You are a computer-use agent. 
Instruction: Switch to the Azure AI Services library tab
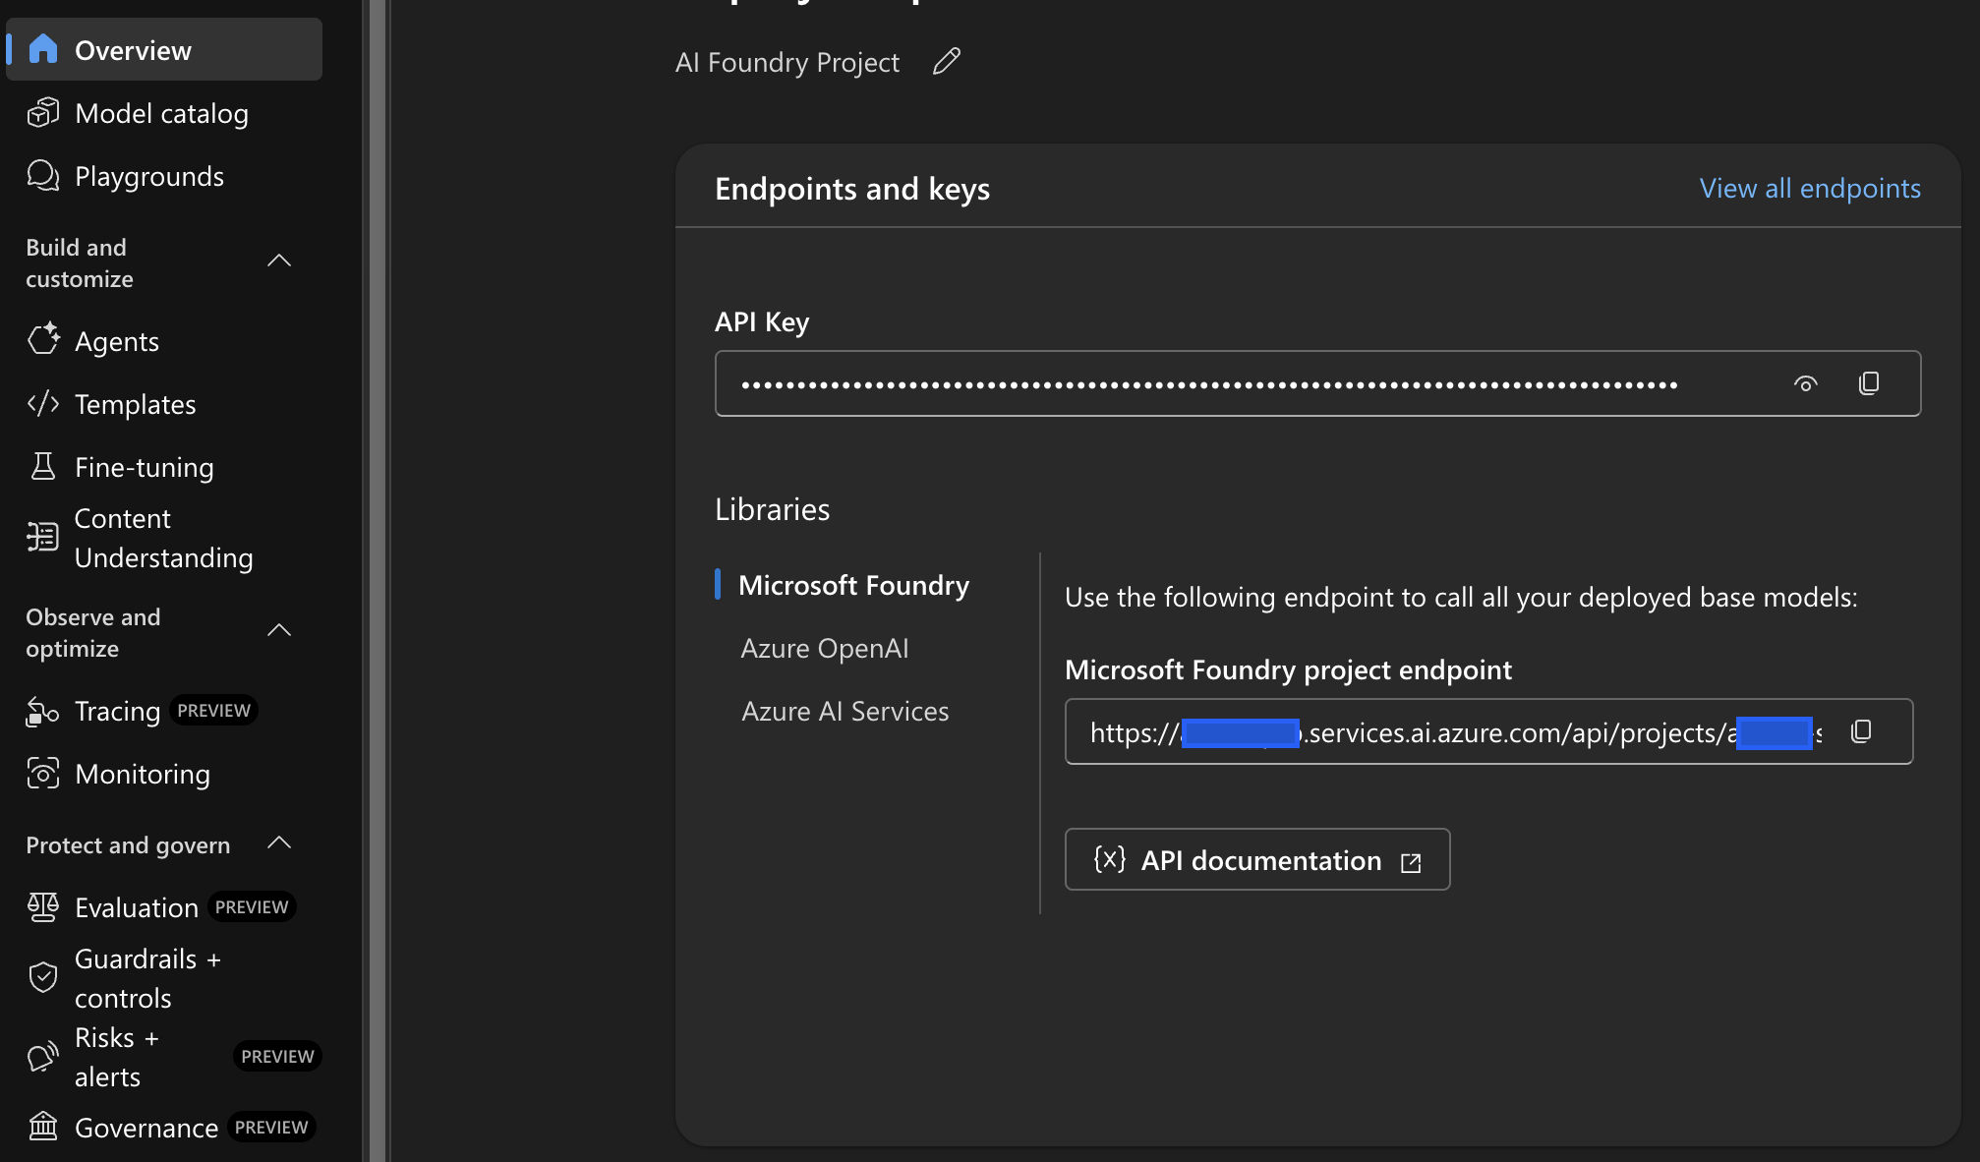[844, 710]
